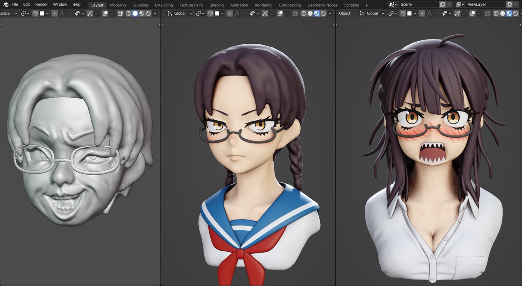Set solid shading in left viewport
Viewport: 522px width, 286px height.
pyautogui.click(x=135, y=13)
